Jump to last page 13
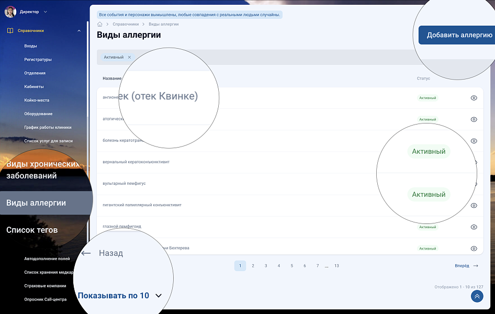Viewport: 495px width, 314px height. click(x=336, y=266)
